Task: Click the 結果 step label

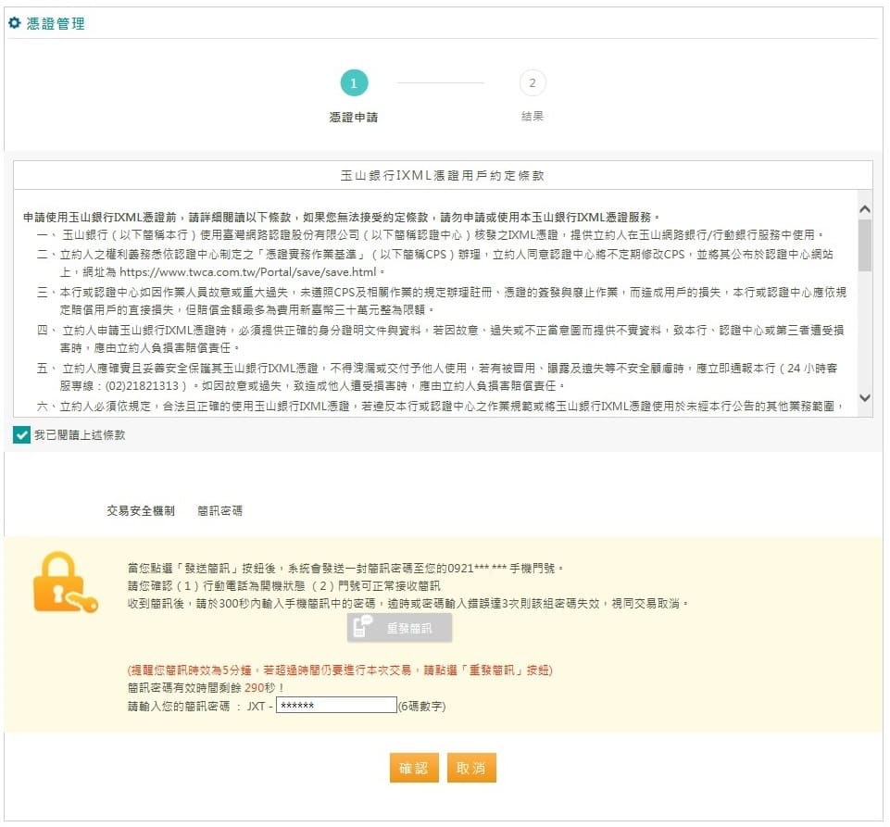Action: point(533,117)
